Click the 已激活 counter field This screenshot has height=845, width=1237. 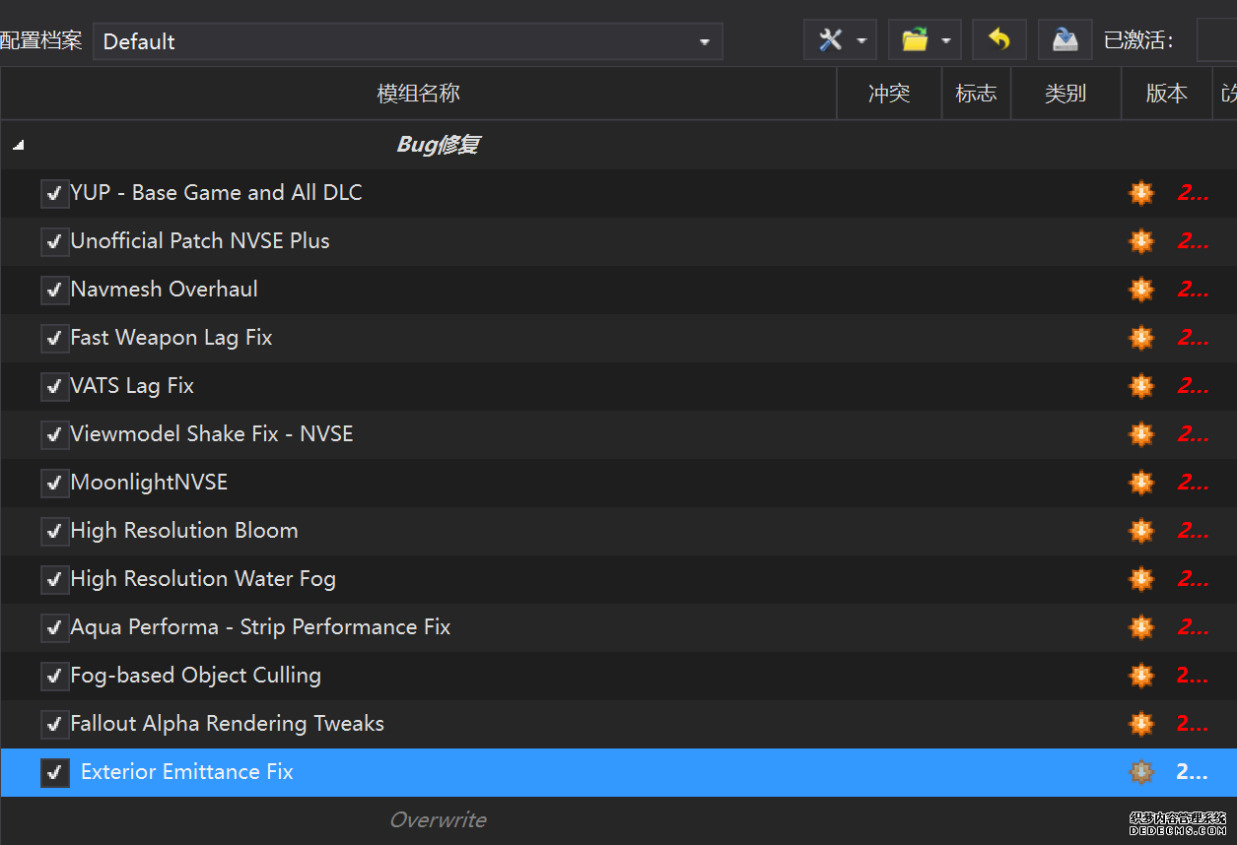(1216, 40)
